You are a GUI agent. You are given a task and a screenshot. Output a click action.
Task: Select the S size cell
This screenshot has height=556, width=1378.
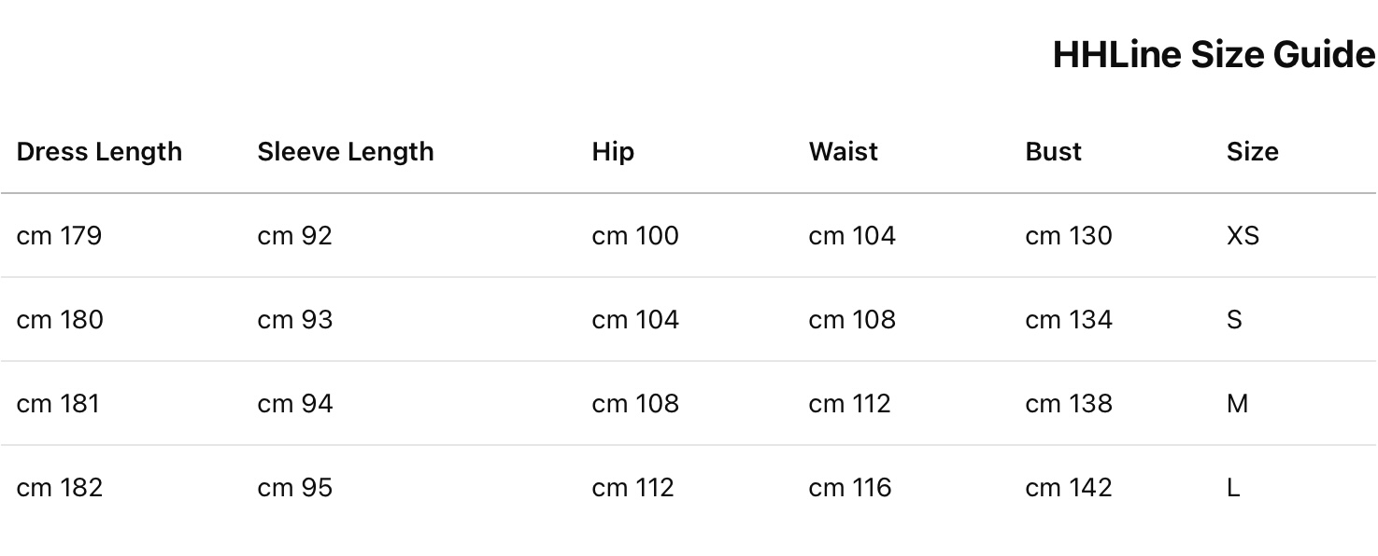click(1234, 320)
